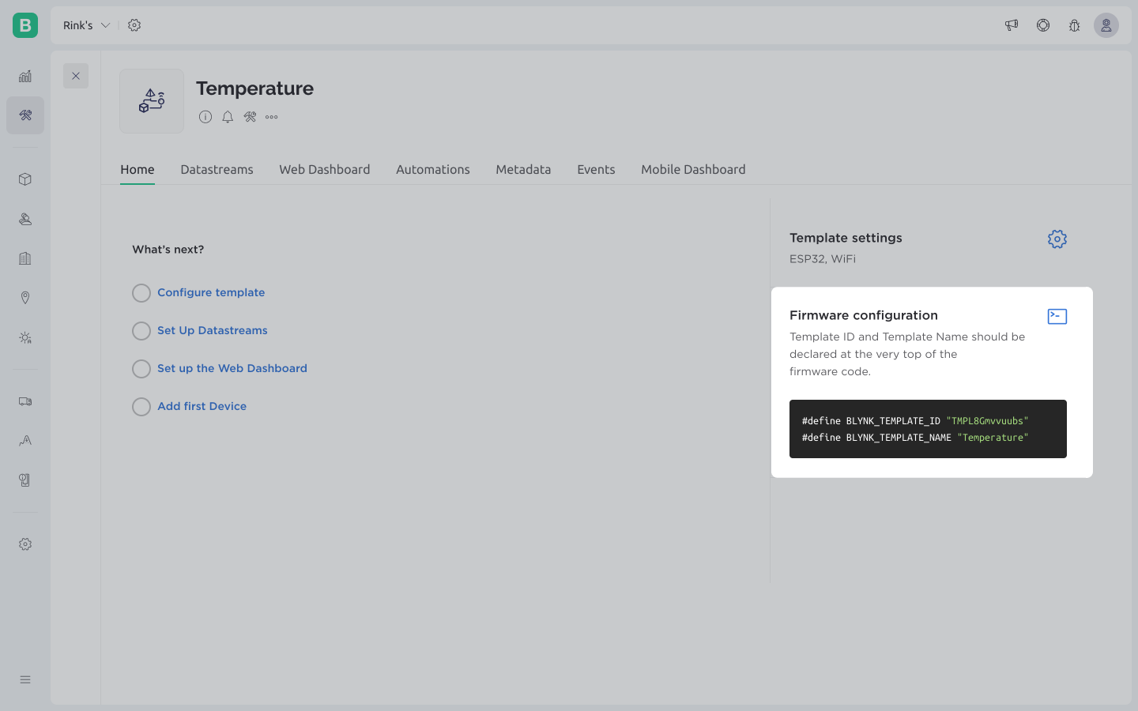Screen dimensions: 1138x711
Task: Click the Set up the Web Dashboard link
Action: coord(232,368)
